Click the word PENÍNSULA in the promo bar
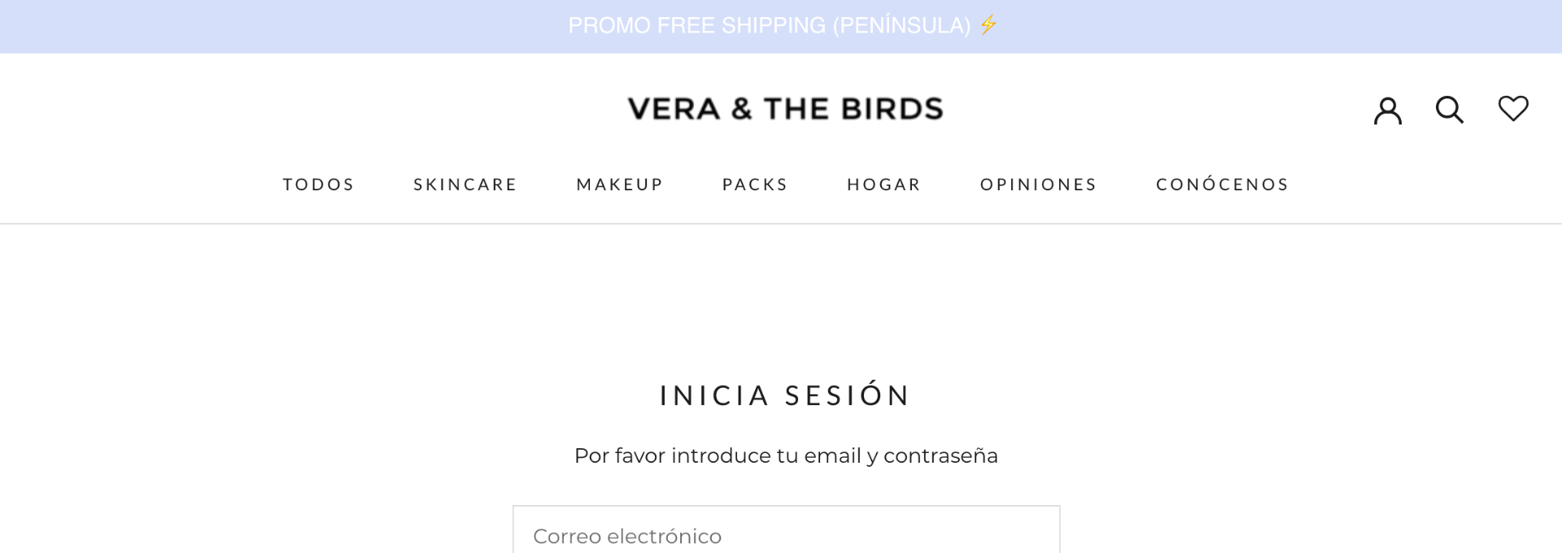Image resolution: width=1562 pixels, height=553 pixels. tap(901, 25)
